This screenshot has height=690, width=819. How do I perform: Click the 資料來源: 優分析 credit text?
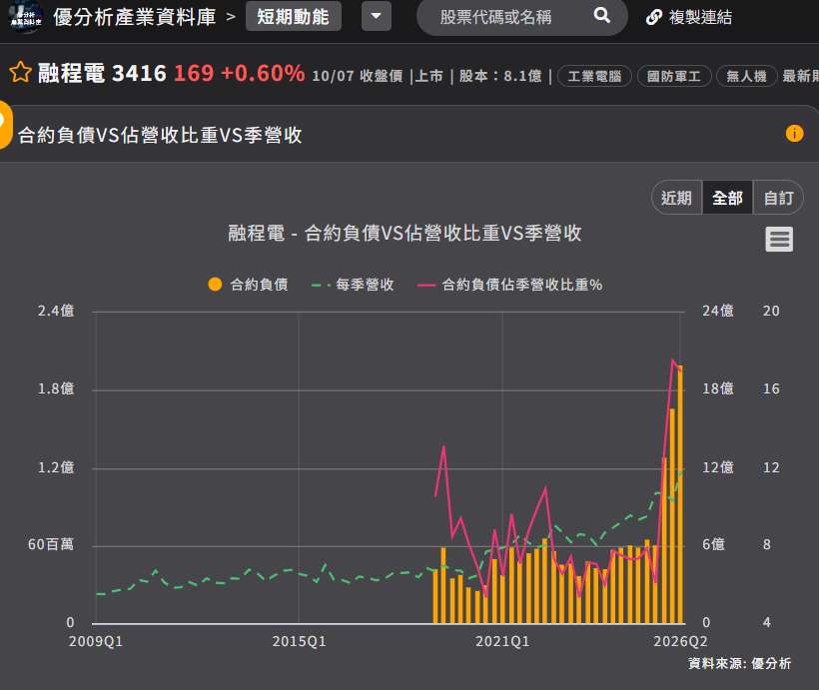click(x=739, y=663)
